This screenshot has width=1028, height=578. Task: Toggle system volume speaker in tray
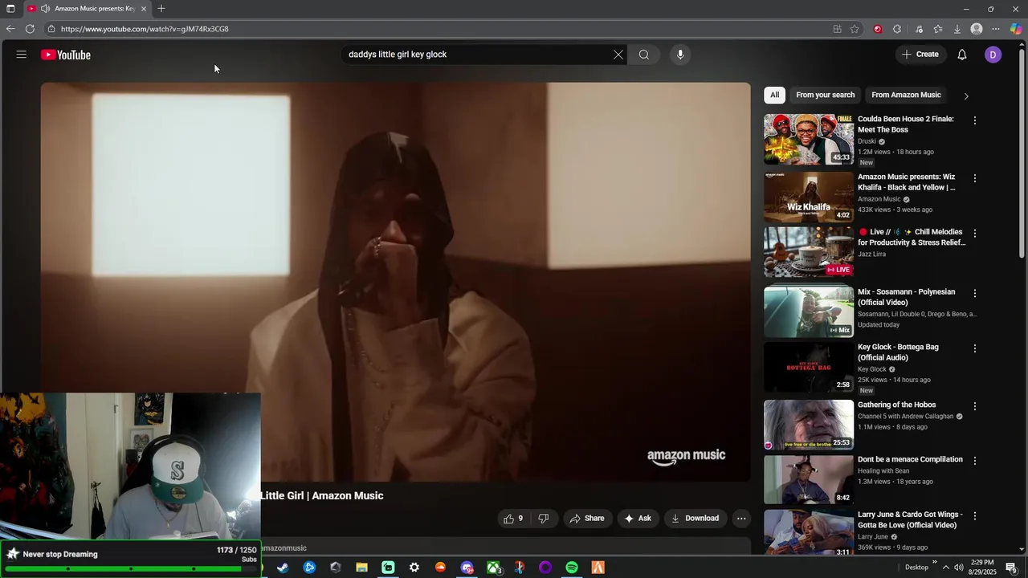tap(958, 568)
